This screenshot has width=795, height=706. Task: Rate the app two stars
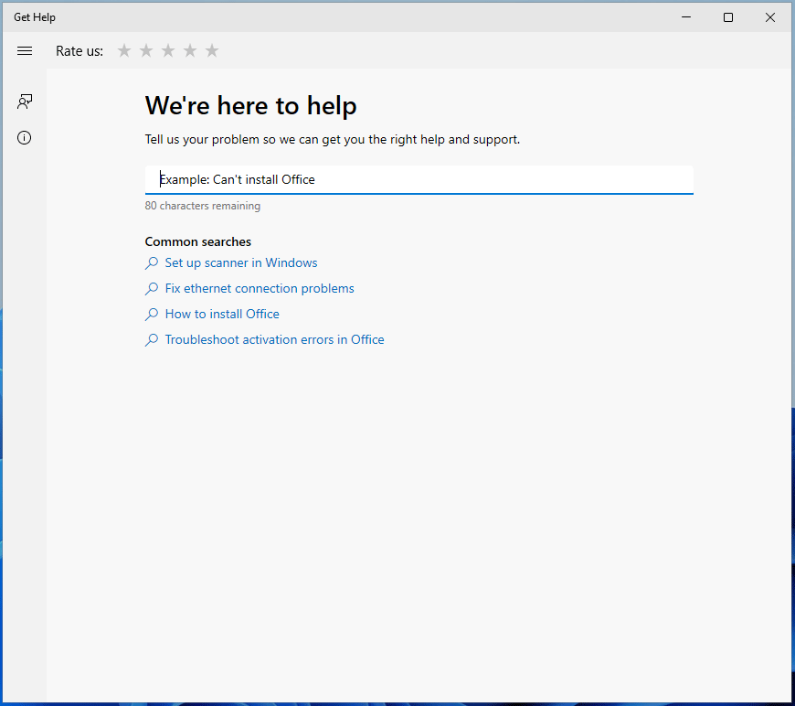click(146, 50)
